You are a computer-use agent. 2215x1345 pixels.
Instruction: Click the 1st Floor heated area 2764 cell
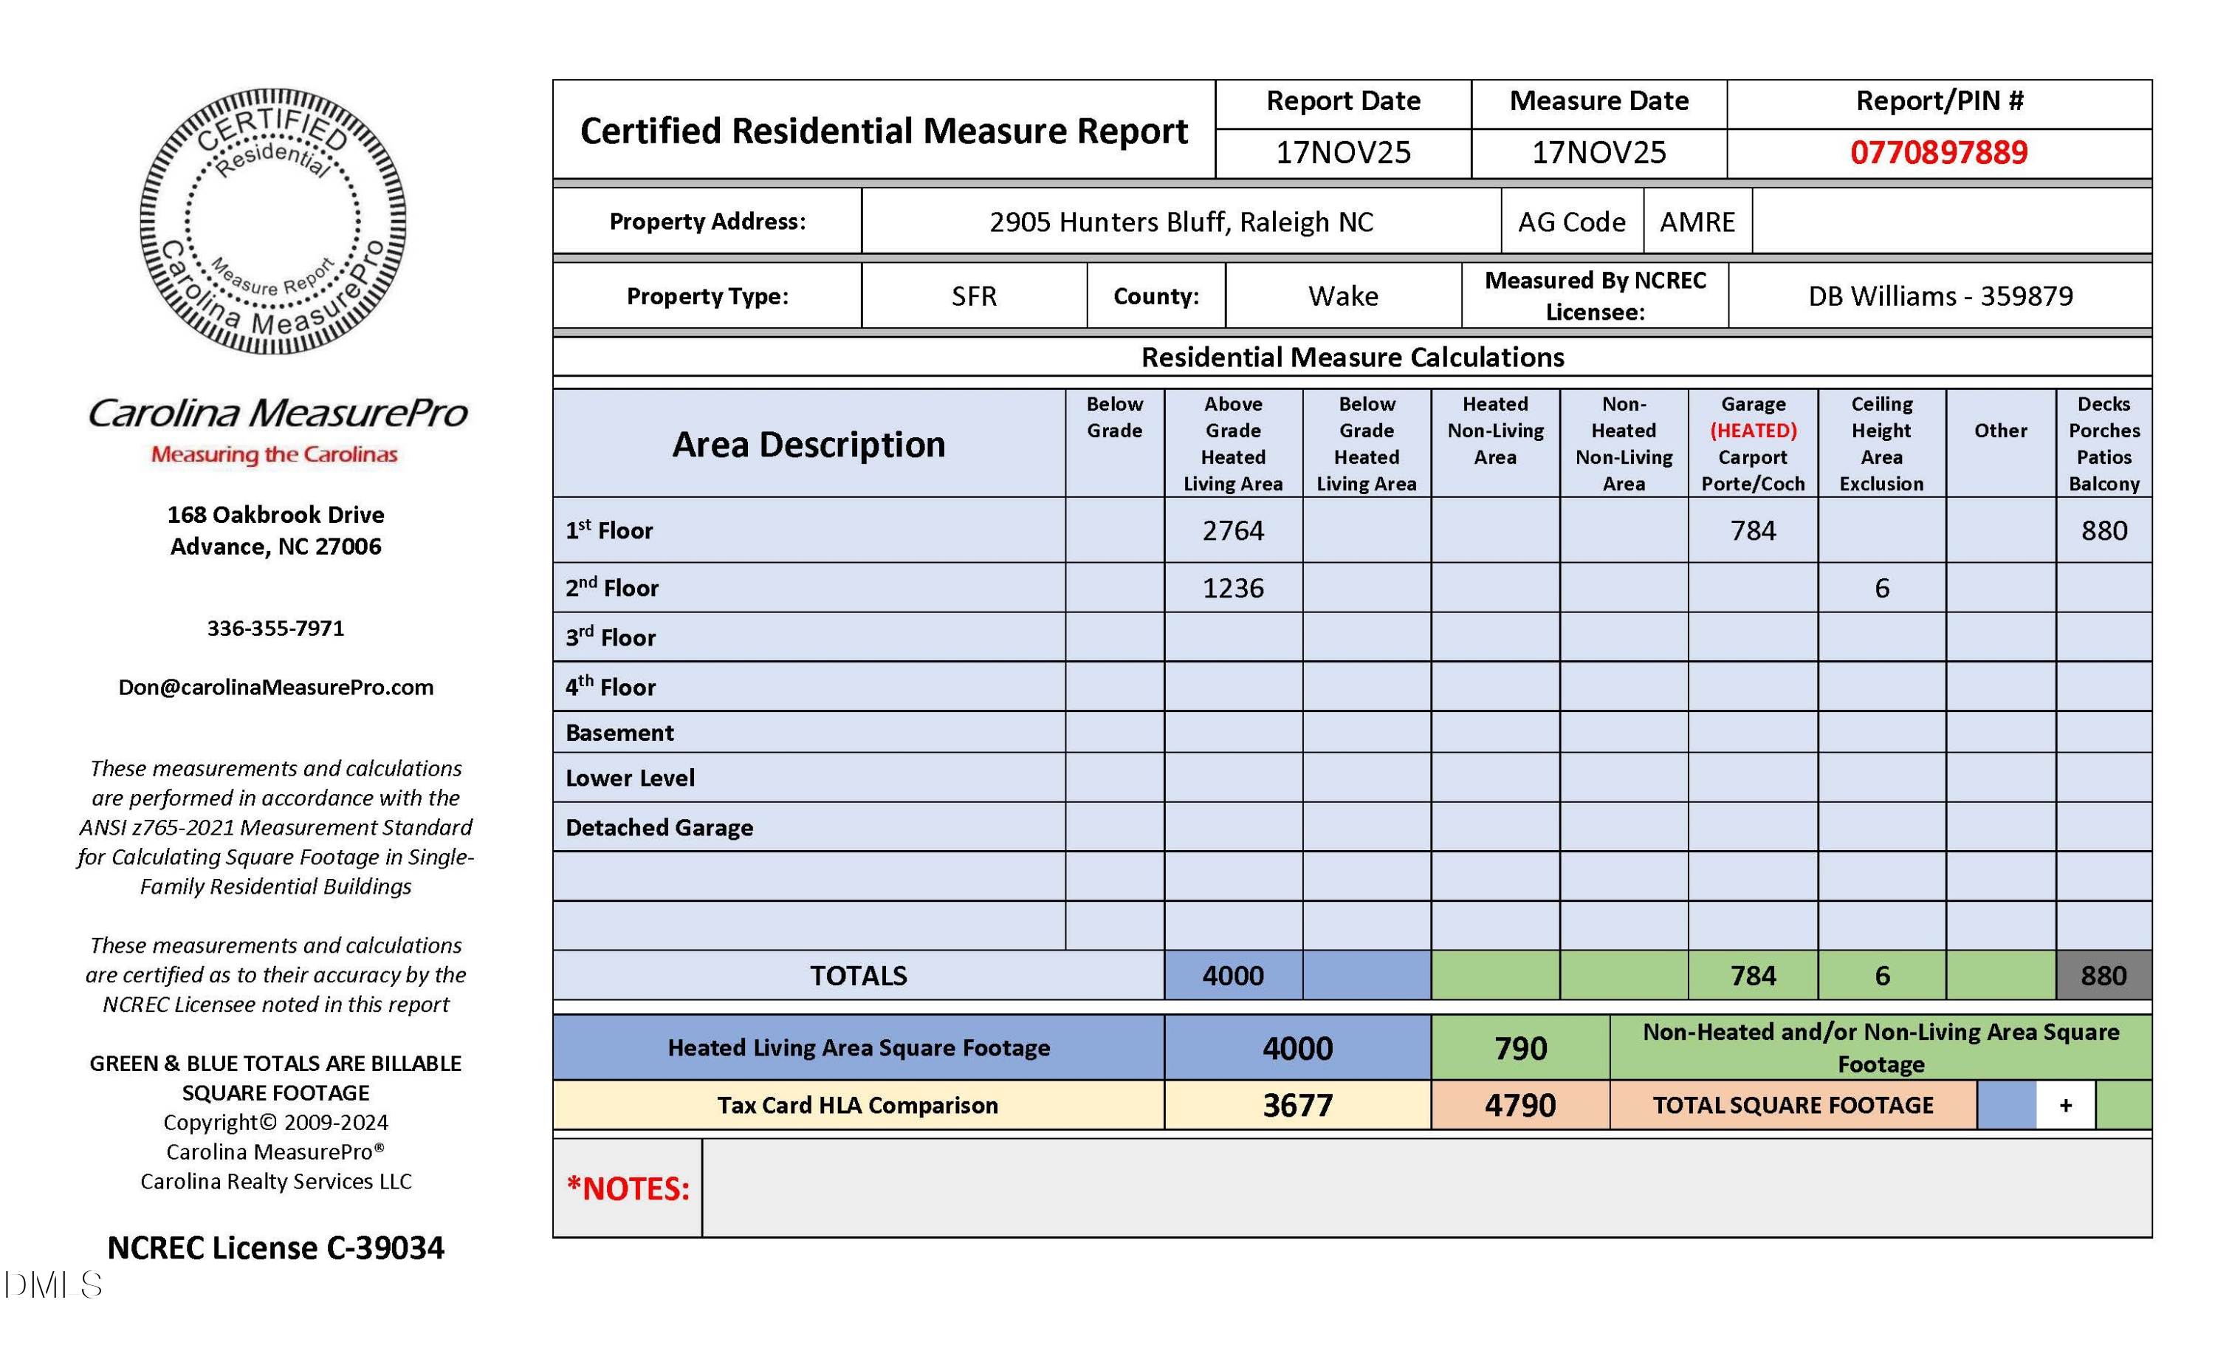[1232, 530]
